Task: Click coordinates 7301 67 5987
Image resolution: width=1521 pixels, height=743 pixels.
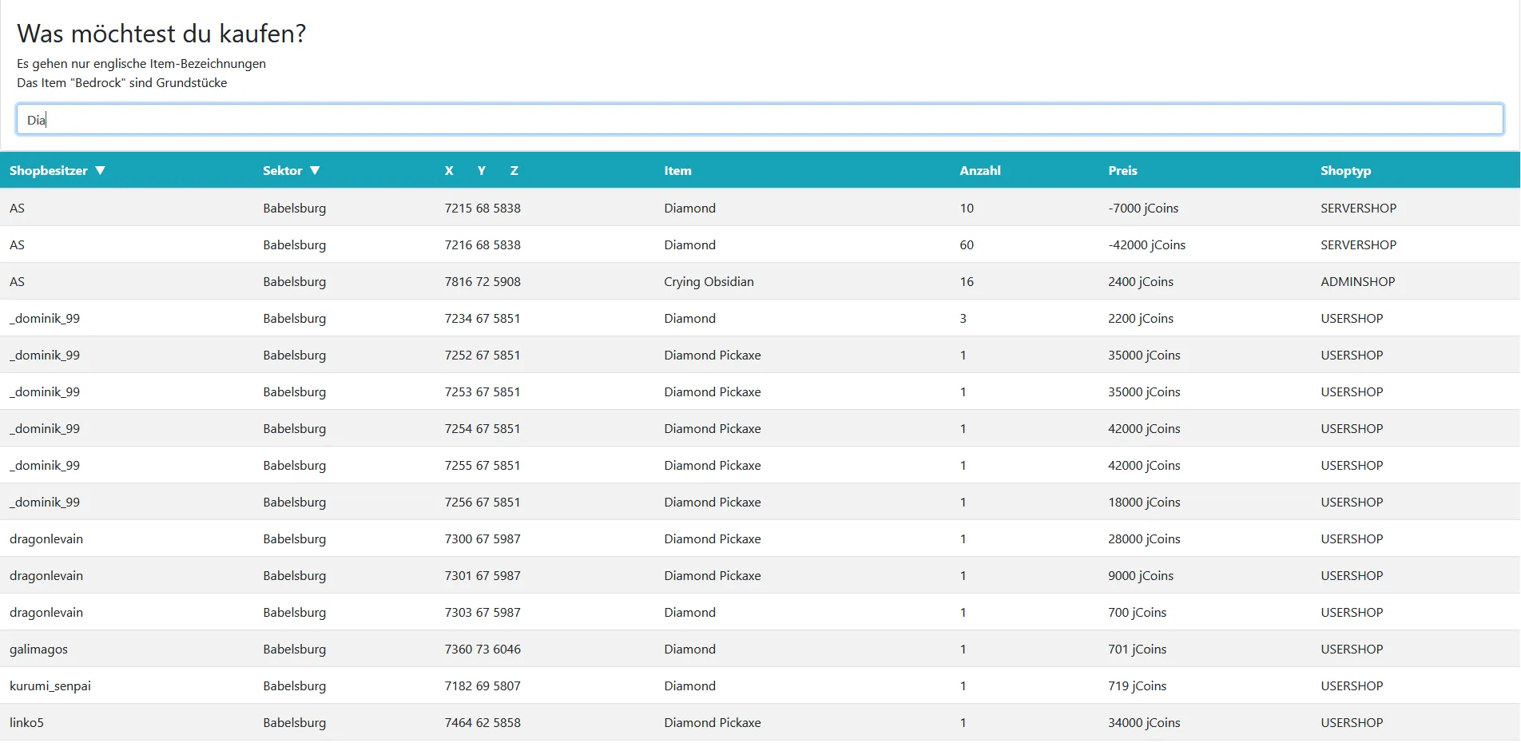Action: pyautogui.click(x=483, y=575)
